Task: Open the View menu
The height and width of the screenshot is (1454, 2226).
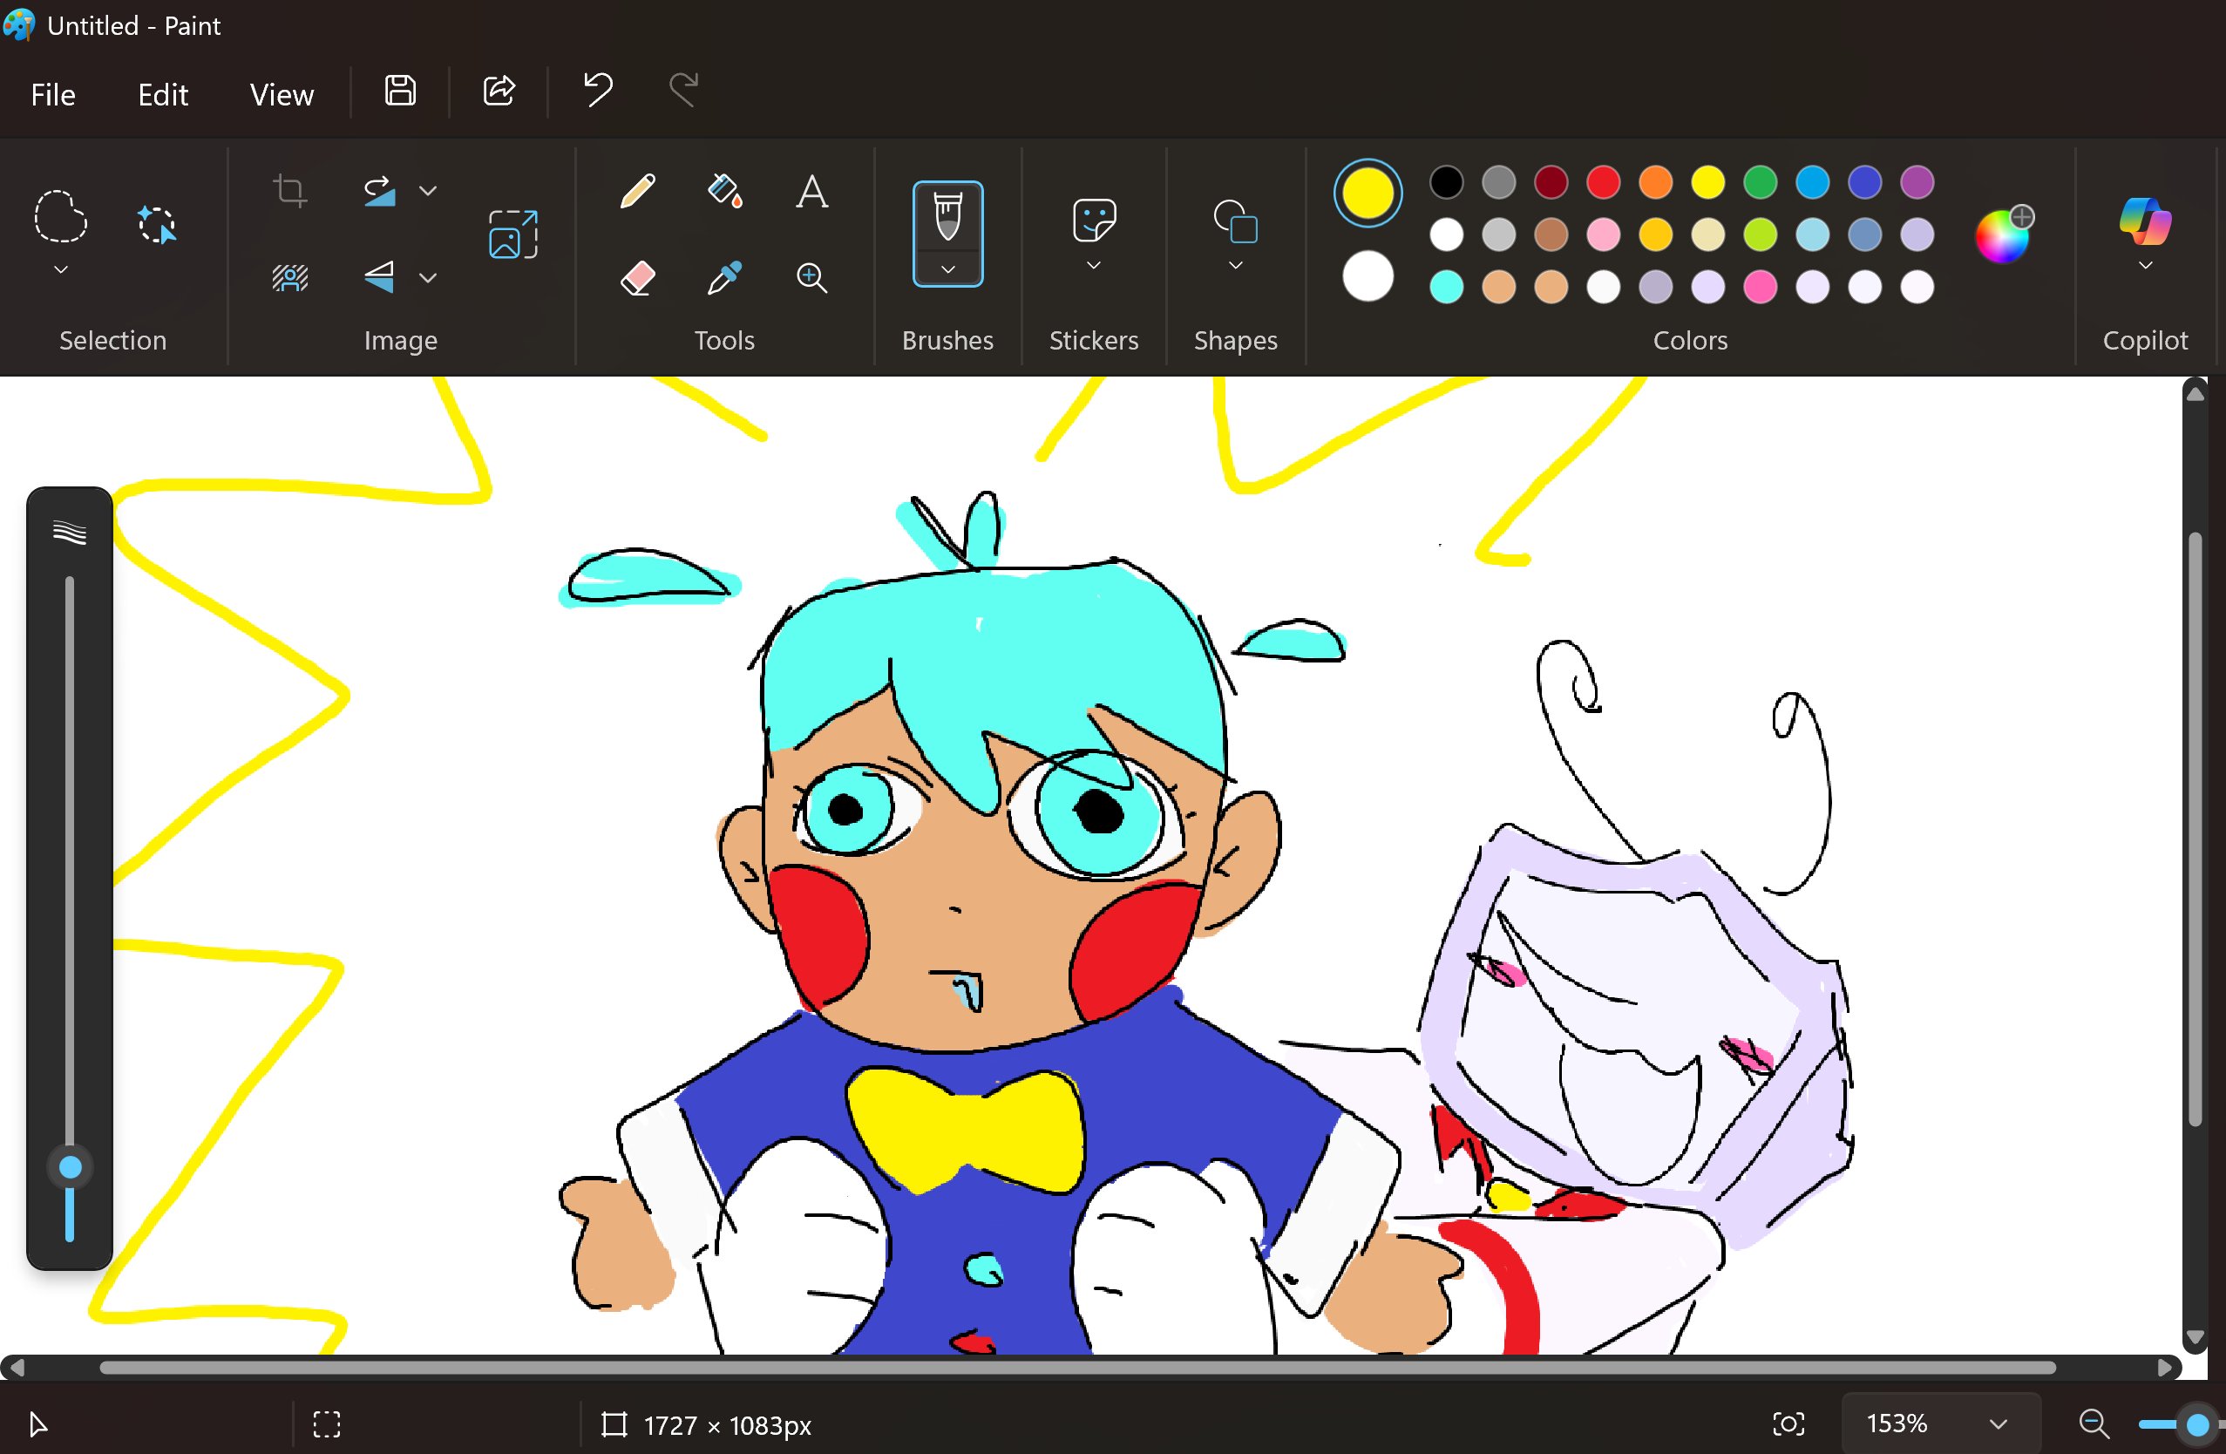Action: pyautogui.click(x=282, y=94)
